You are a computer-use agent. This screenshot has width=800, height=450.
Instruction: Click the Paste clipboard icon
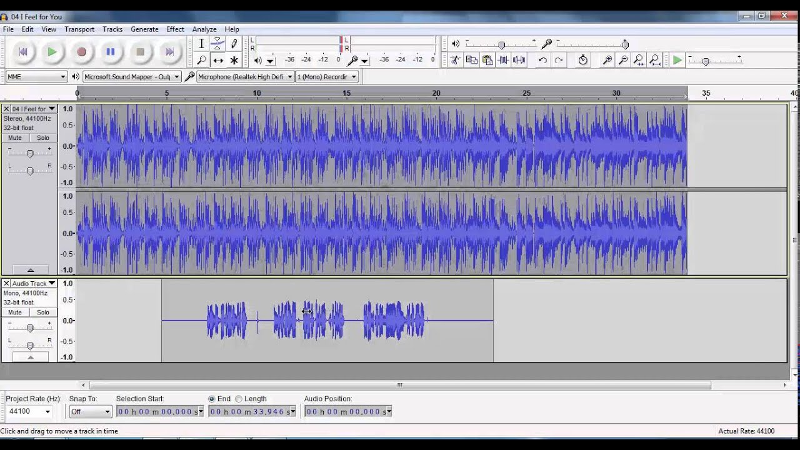coord(487,60)
